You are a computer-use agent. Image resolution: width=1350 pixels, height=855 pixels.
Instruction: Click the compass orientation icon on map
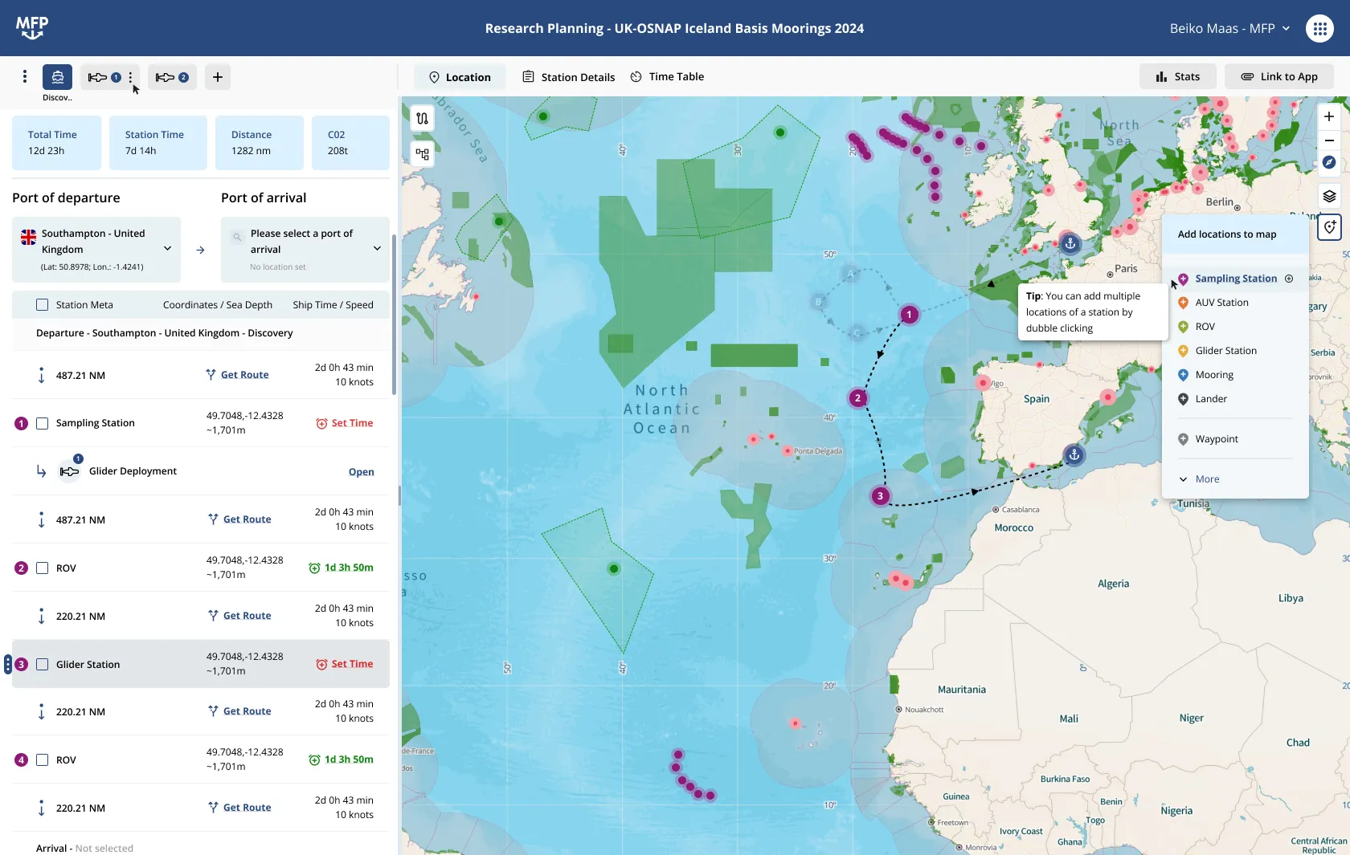(1329, 163)
